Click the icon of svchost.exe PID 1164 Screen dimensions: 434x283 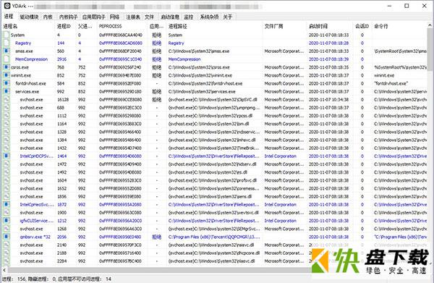(x=7, y=124)
